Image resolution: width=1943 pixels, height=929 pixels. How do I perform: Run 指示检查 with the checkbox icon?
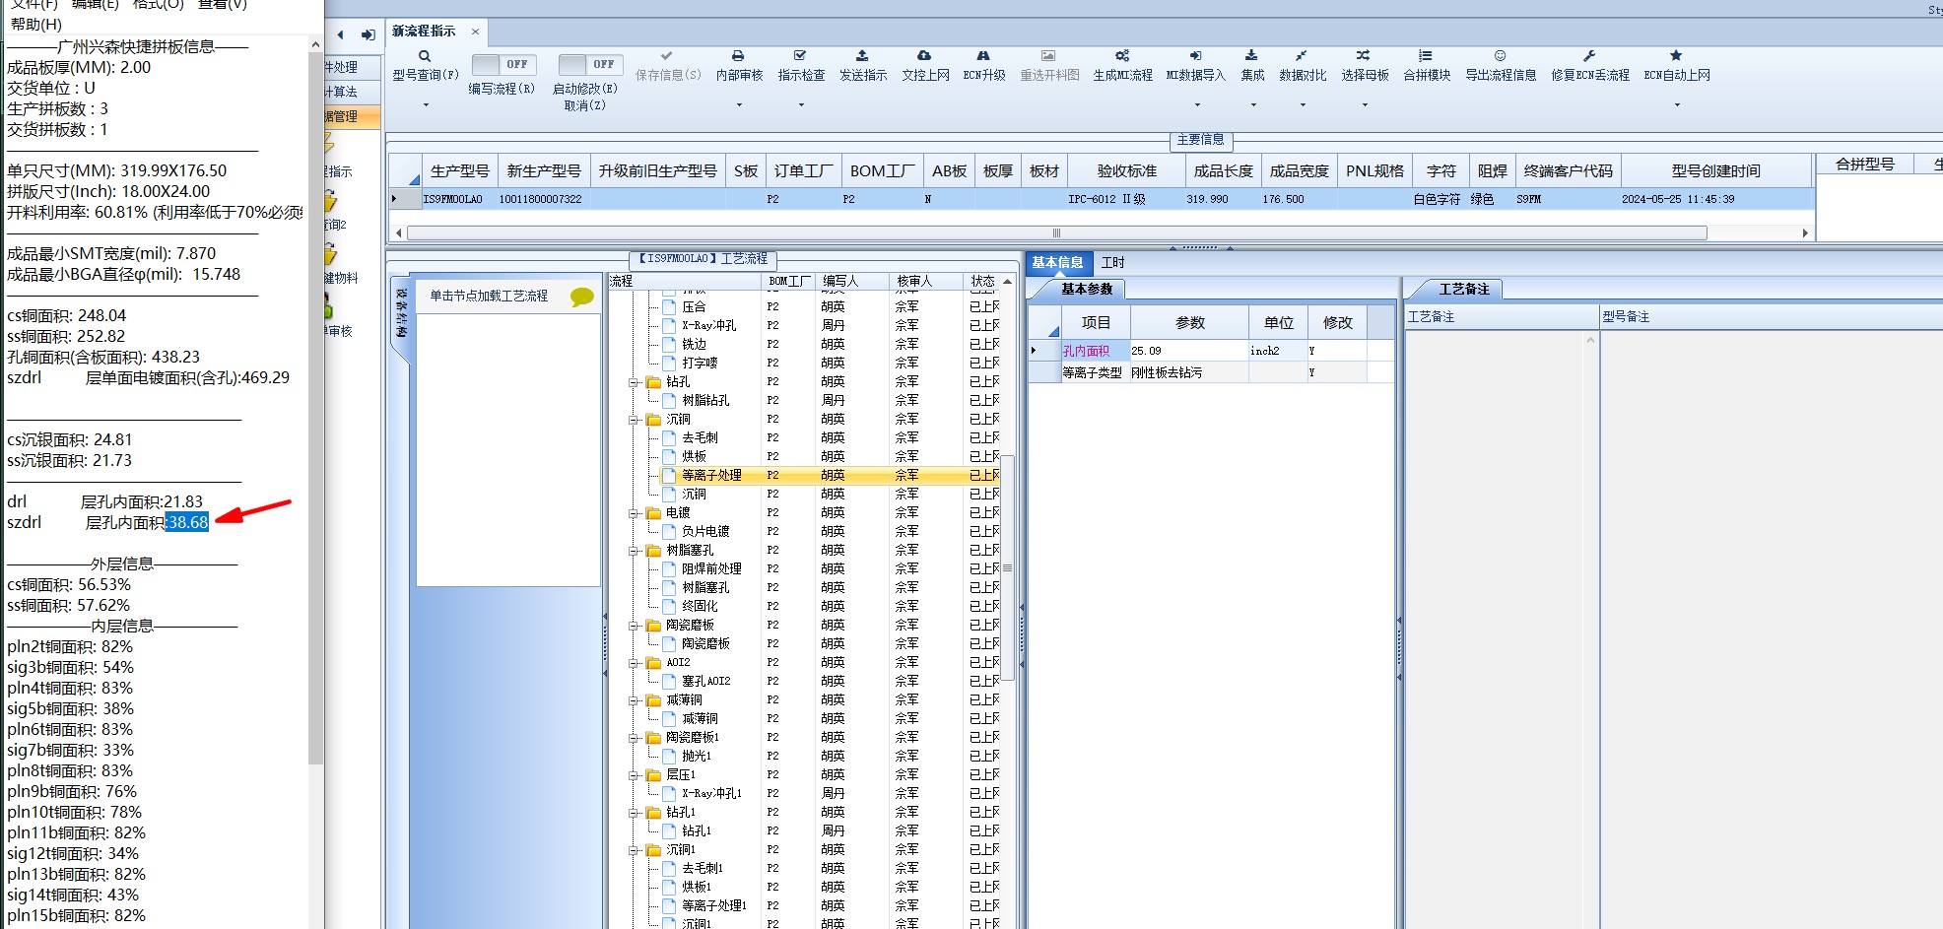coord(800,56)
